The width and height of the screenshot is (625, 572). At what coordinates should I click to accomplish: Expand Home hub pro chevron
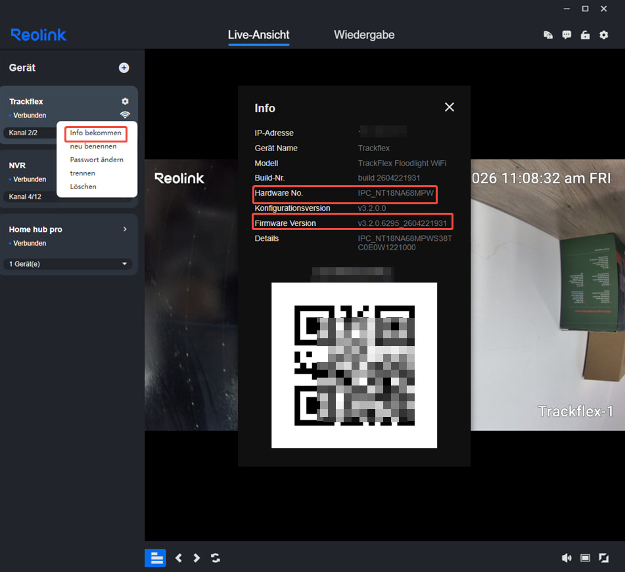tap(125, 229)
